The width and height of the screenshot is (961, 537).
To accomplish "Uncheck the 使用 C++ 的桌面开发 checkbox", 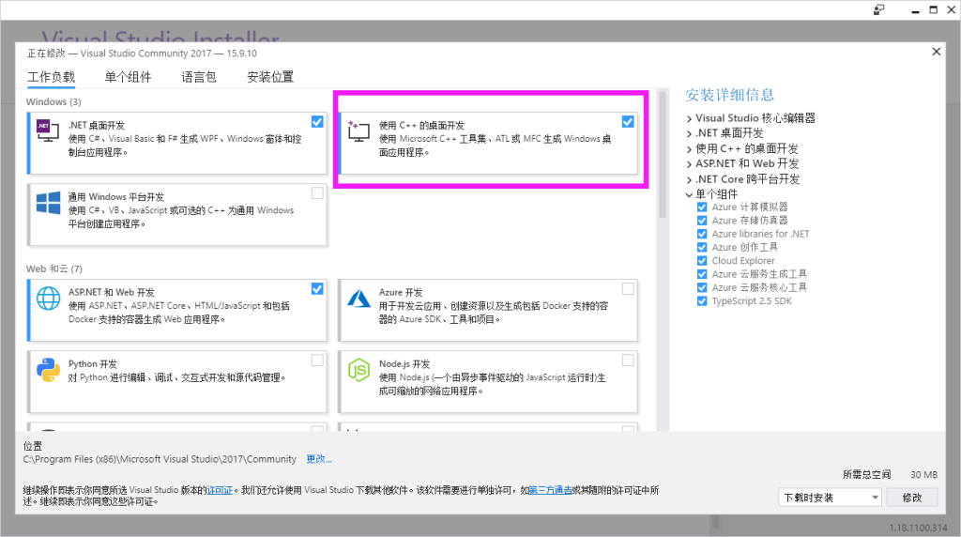I will pos(628,121).
